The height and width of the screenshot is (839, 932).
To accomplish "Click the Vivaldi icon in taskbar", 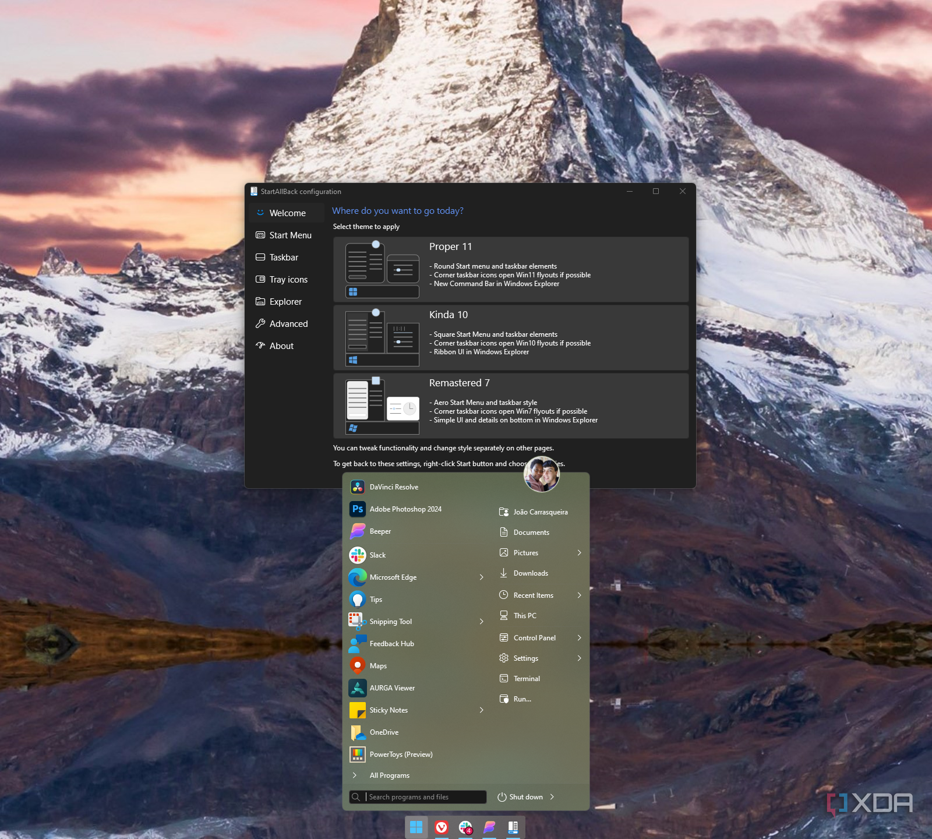I will (442, 827).
